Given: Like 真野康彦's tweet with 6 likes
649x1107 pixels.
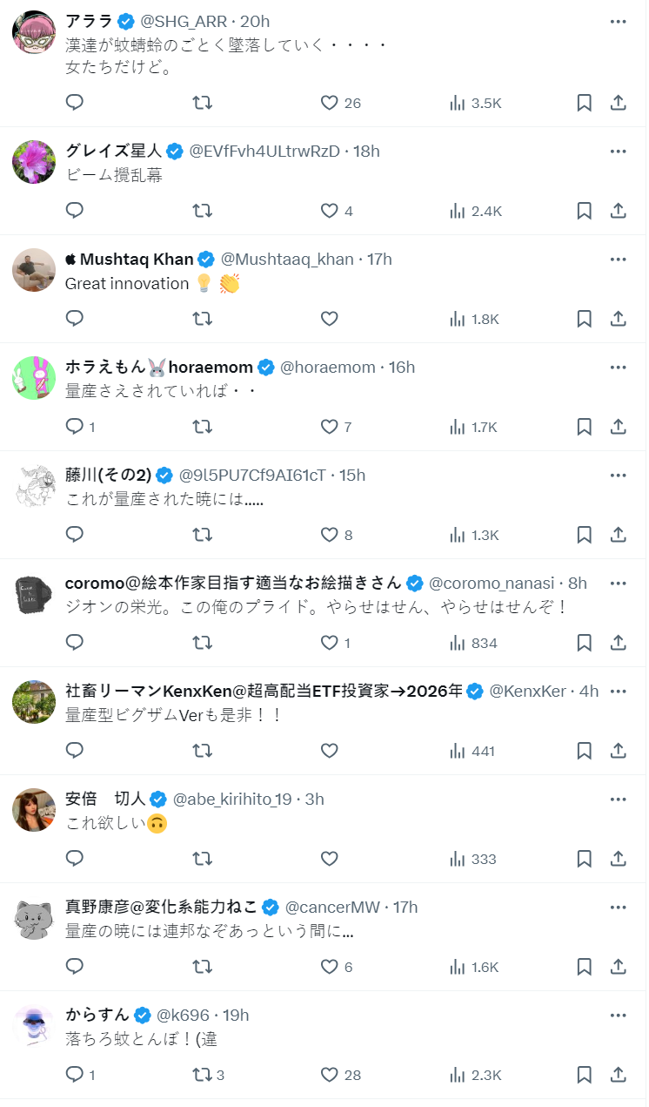Looking at the screenshot, I should [x=329, y=967].
